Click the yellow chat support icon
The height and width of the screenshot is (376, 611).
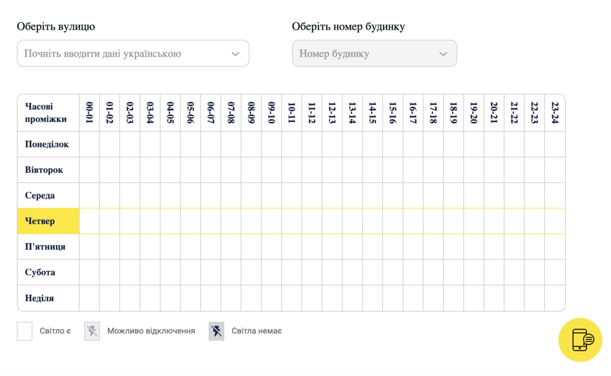[580, 340]
